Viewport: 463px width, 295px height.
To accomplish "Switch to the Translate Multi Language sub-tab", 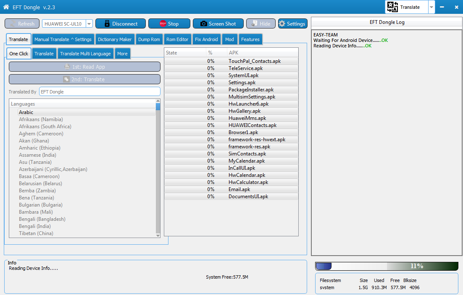I will [85, 54].
